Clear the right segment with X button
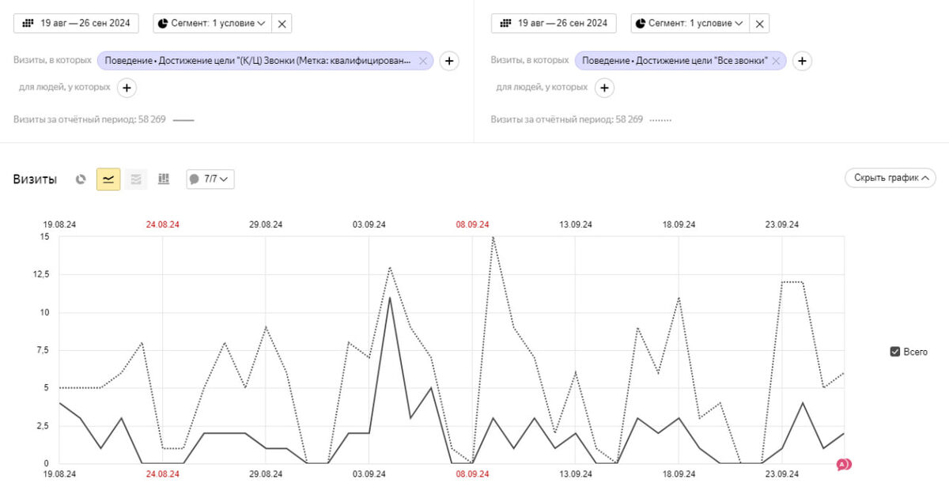 [759, 23]
